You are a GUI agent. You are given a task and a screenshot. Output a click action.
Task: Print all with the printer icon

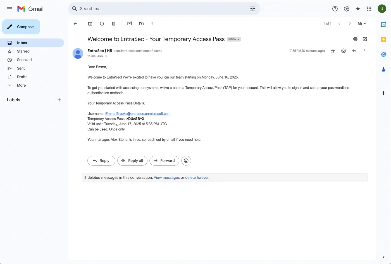point(355,39)
